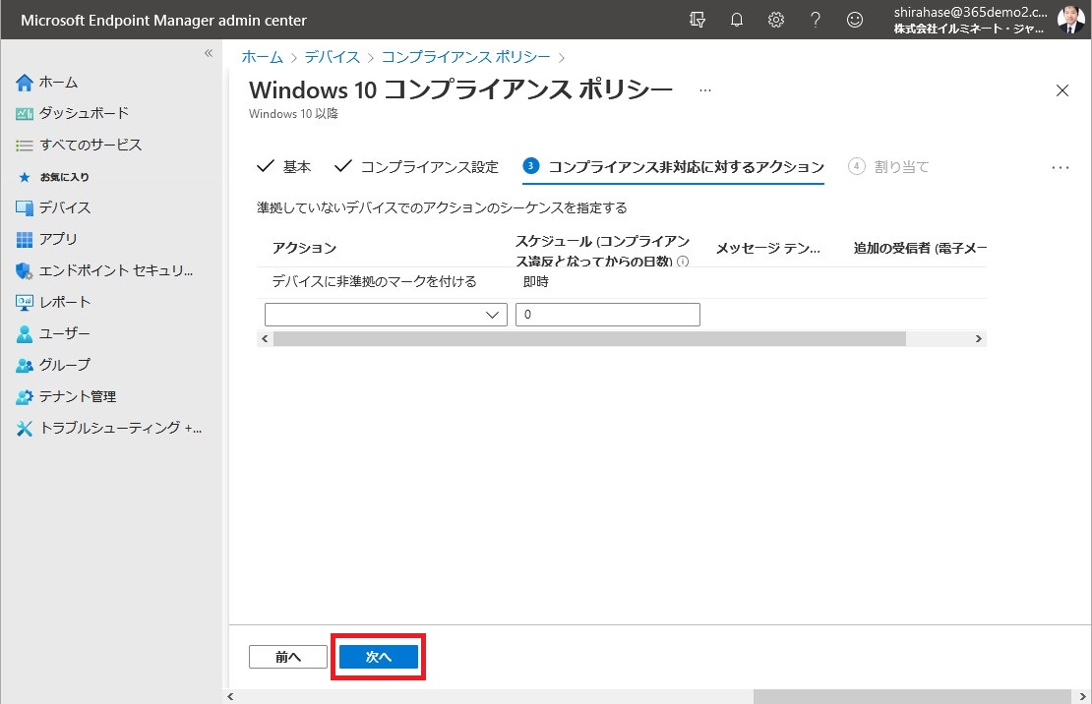This screenshot has height=704, width=1092.
Task: Open テナント管理 in the sidebar menu
Action: [78, 396]
